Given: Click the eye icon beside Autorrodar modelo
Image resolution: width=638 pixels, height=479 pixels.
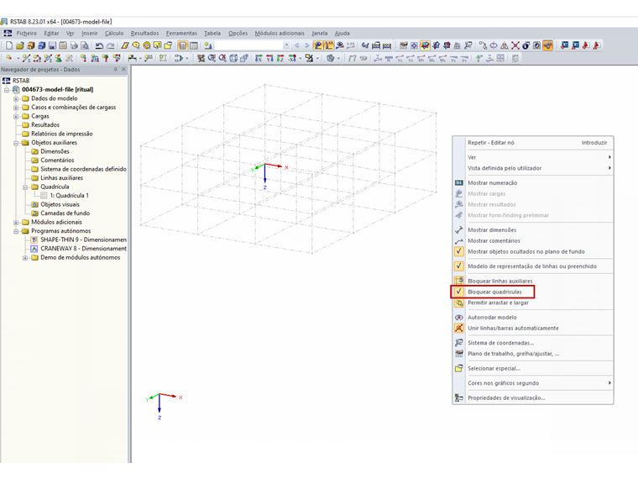Looking at the screenshot, I should pos(459,318).
